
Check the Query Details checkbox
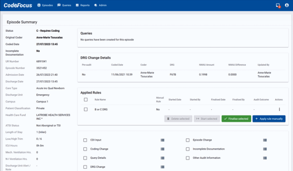(85, 158)
